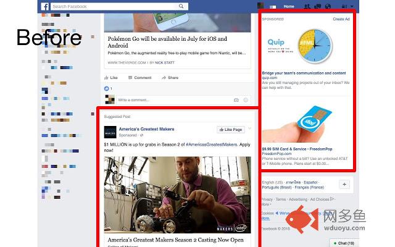The height and width of the screenshot is (247, 395).
Task: Expand the America's Greatest Makers post options chevron
Action: (x=249, y=128)
